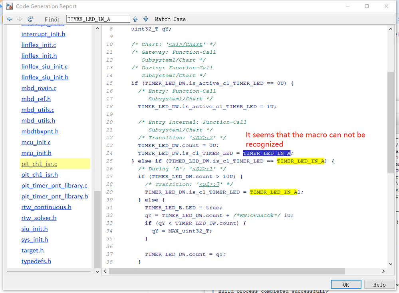399x293 pixels.
Task: Open siu_init.h file link
Action: pyautogui.click(x=35, y=229)
